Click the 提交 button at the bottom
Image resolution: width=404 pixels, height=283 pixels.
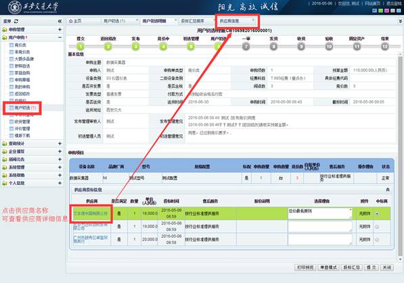372,267
